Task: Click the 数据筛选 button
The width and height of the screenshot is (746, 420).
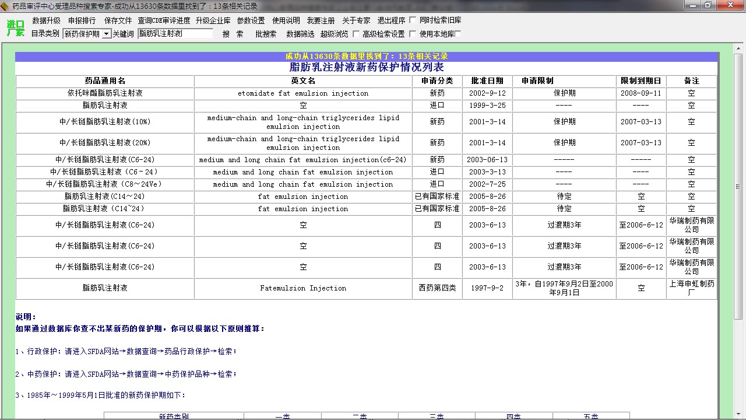Action: point(300,34)
